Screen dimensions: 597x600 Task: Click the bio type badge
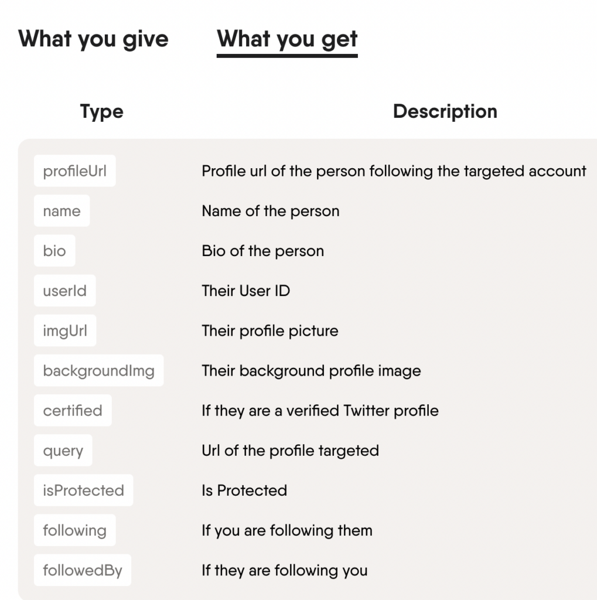tap(54, 250)
